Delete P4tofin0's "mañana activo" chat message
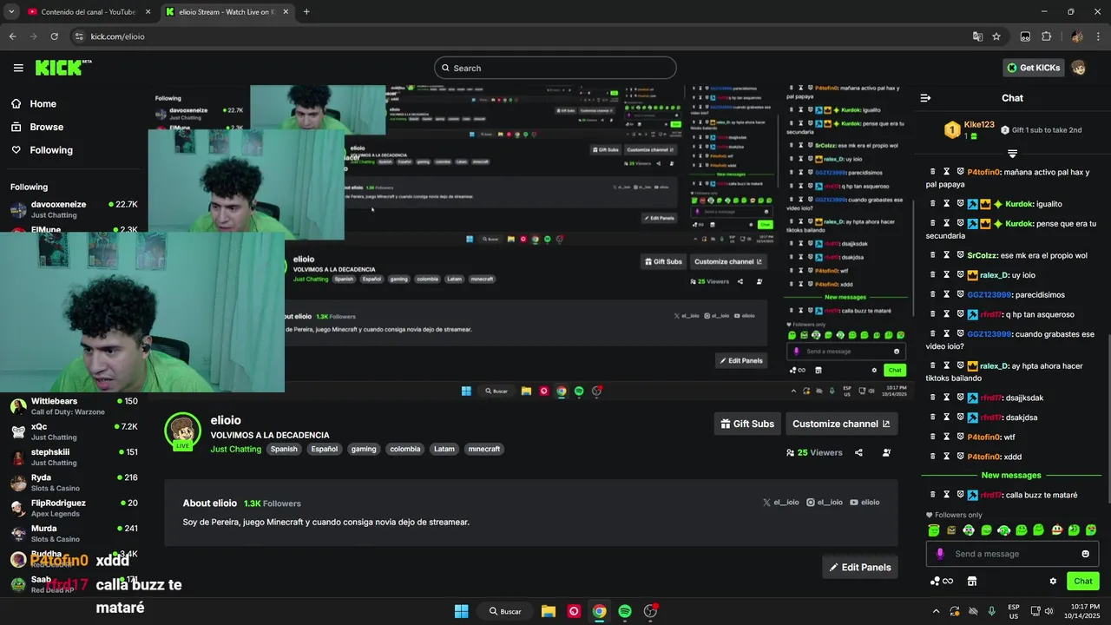Viewport: 1111px width, 625px height. click(x=933, y=172)
